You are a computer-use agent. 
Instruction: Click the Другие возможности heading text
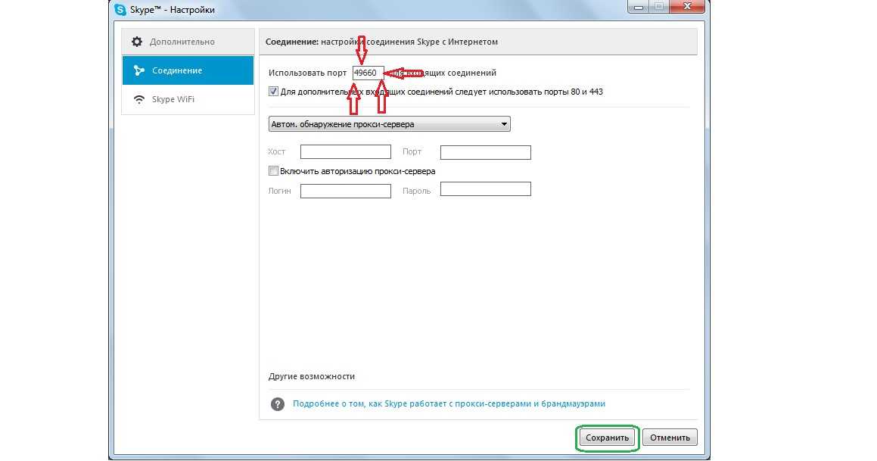312,376
